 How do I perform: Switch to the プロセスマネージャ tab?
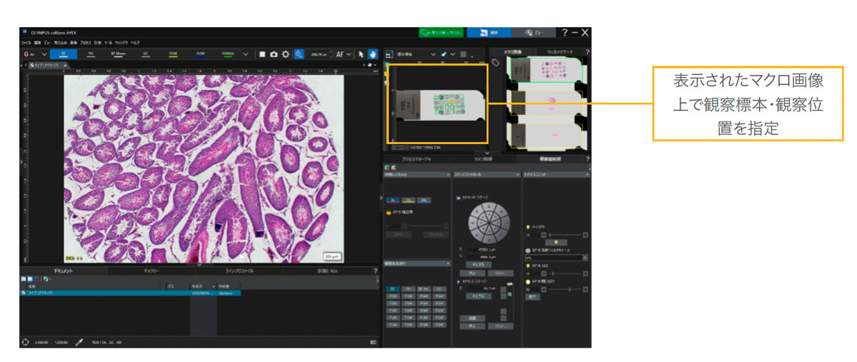pyautogui.click(x=418, y=159)
